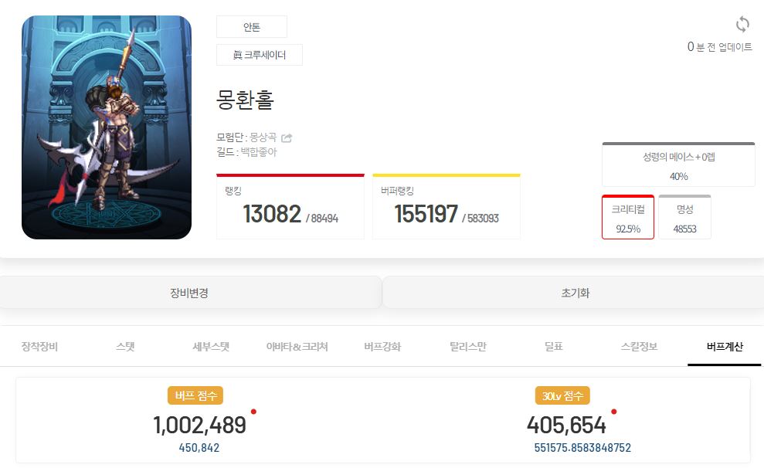764x468 pixels.
Task: Click the 크리티컬 92.5% stat box
Action: coord(628,217)
